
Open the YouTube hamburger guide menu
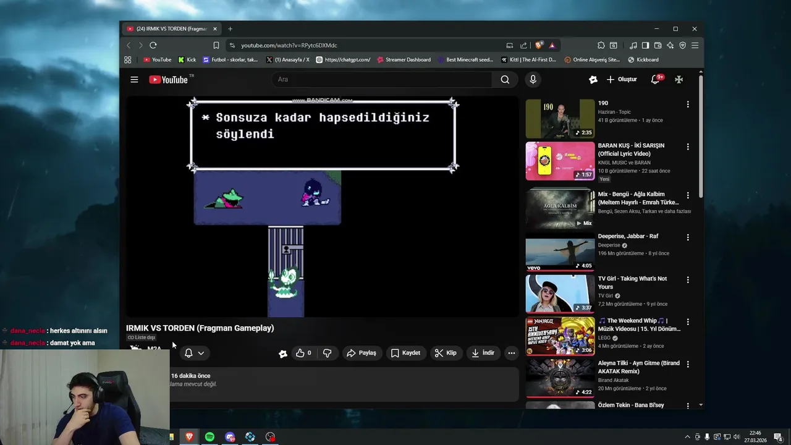[x=134, y=79]
